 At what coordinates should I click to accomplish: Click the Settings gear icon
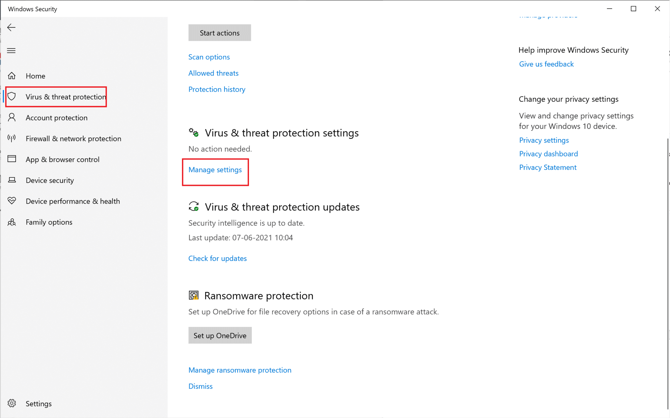(x=11, y=403)
